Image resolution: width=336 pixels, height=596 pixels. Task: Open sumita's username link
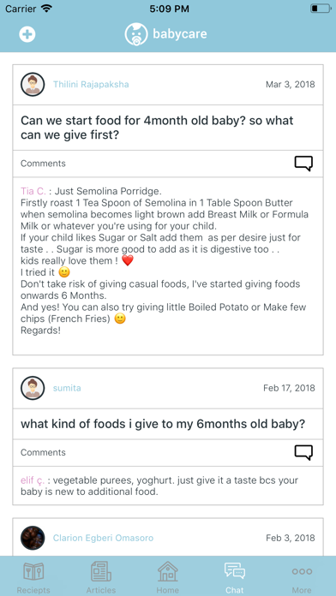pyautogui.click(x=67, y=388)
